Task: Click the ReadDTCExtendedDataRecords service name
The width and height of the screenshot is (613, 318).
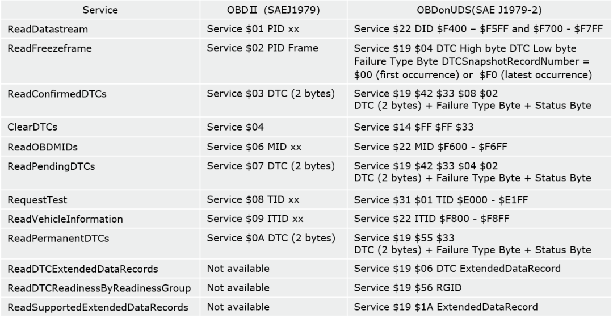Action: click(x=83, y=269)
